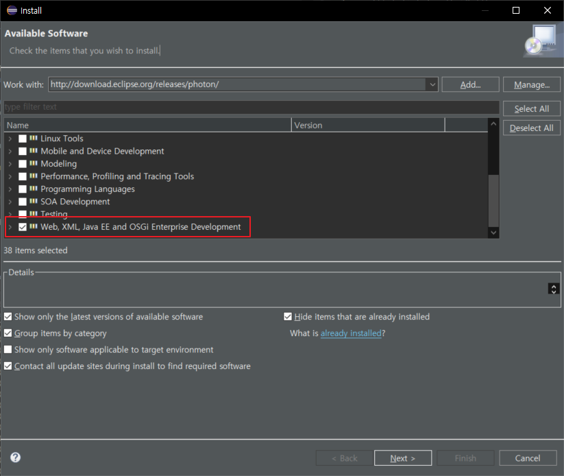The image size is (564, 476).
Task: Check the Linux Tools checkbox
Action: (x=23, y=139)
